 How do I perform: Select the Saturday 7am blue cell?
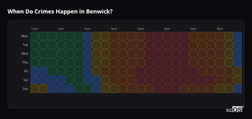click(96, 80)
